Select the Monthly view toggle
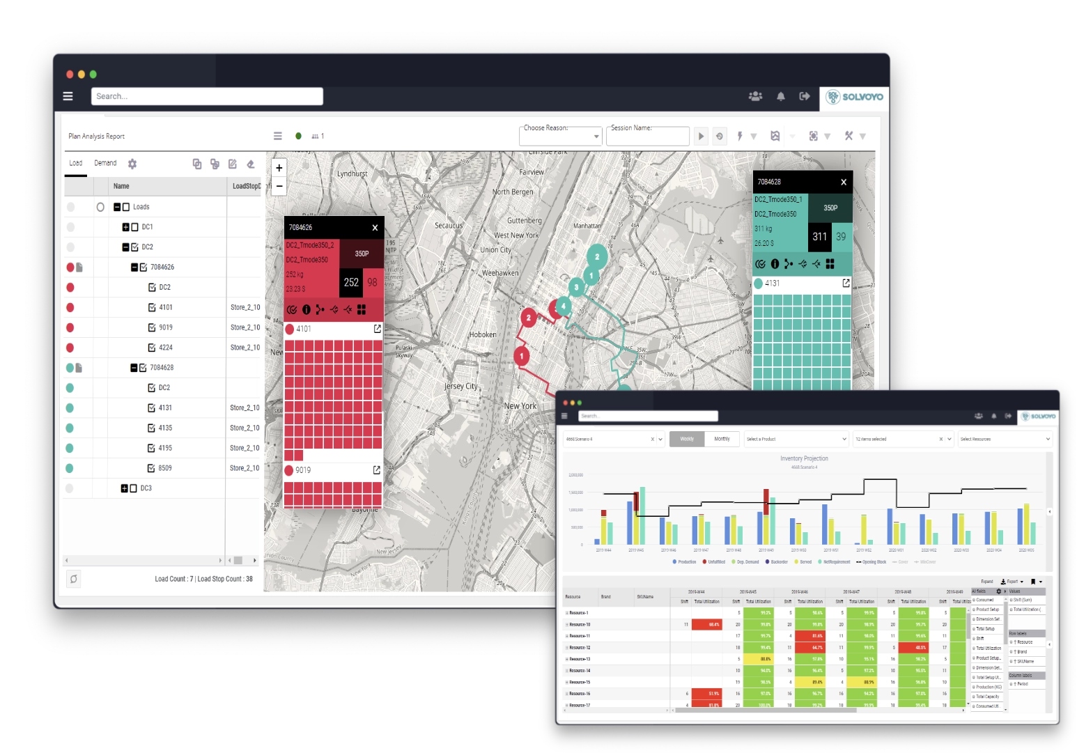The width and height of the screenshot is (1077, 753). click(722, 439)
